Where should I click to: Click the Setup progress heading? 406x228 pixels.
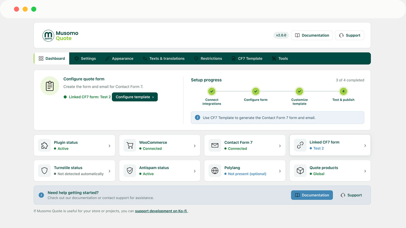[206, 80]
